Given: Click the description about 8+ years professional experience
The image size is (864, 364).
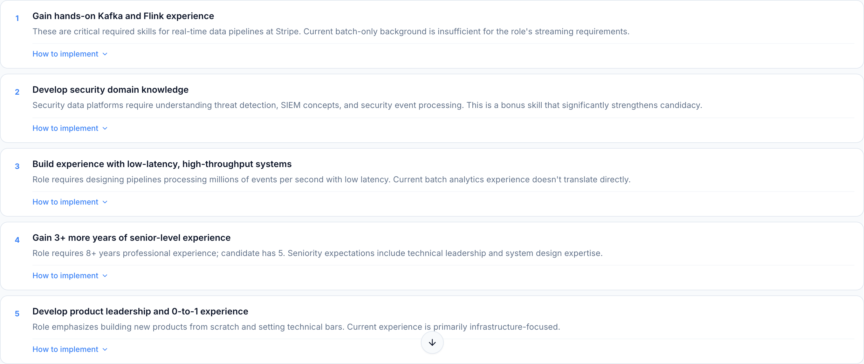Looking at the screenshot, I should (x=317, y=253).
